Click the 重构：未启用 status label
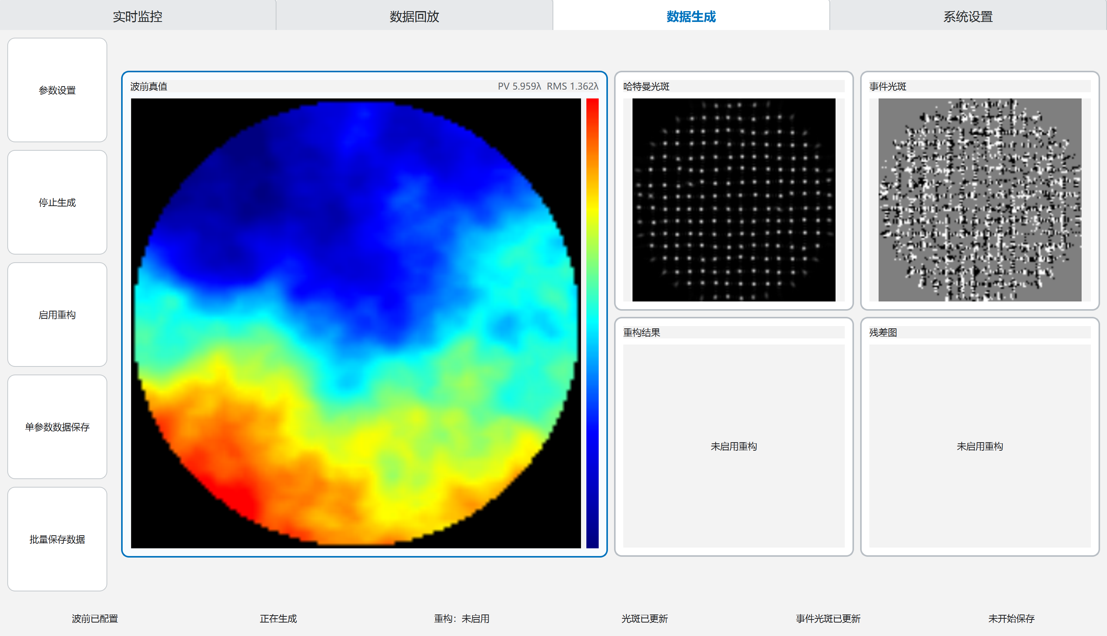This screenshot has height=636, width=1107. pyautogui.click(x=461, y=619)
